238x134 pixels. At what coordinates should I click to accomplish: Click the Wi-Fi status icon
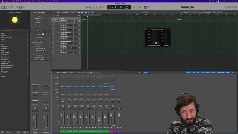click(x=213, y=1)
